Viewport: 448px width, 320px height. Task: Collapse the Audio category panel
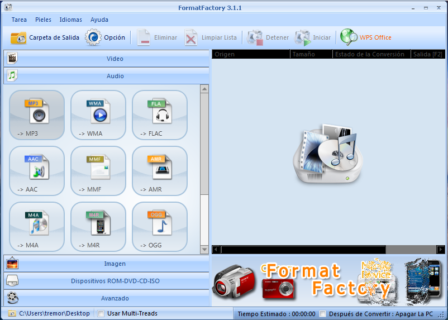pyautogui.click(x=106, y=76)
